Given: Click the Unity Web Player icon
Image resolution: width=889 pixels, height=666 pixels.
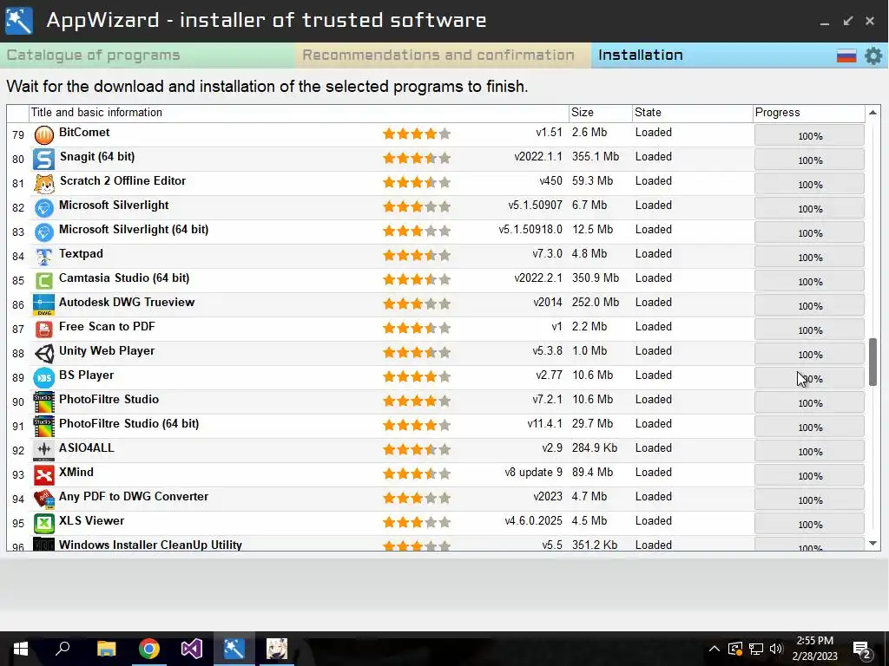Looking at the screenshot, I should tap(43, 354).
